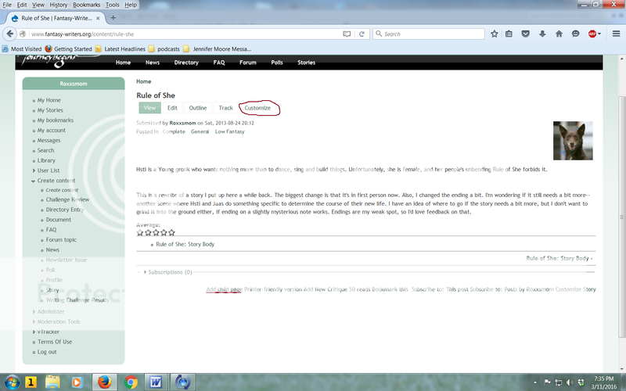The width and height of the screenshot is (626, 391).
Task: Open Rule of She: Story Body link
Action: [185, 244]
